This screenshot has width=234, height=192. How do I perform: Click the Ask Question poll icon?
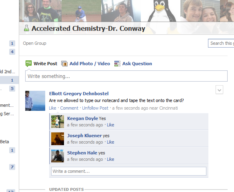click(x=117, y=64)
